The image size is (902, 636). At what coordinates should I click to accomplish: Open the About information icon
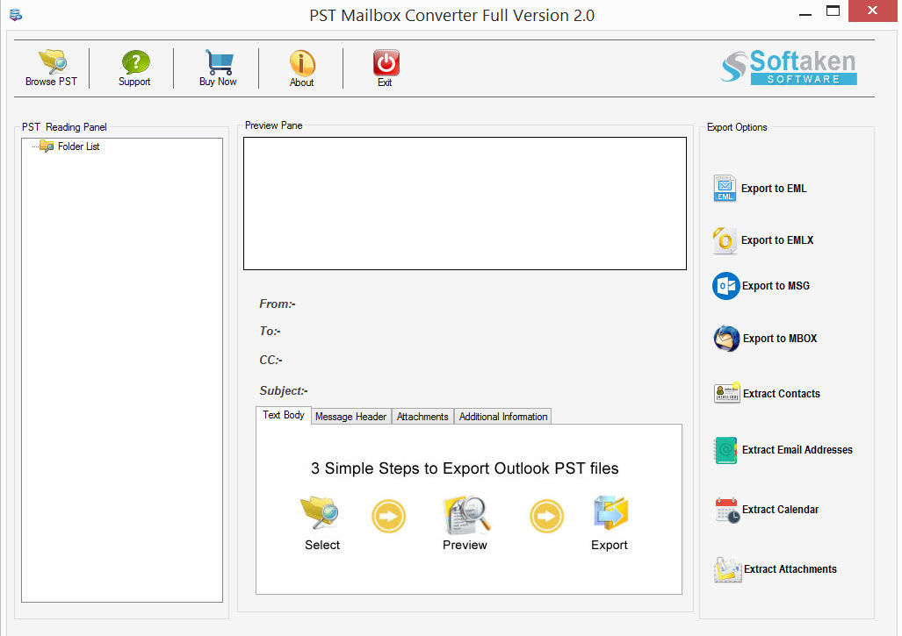pyautogui.click(x=301, y=62)
